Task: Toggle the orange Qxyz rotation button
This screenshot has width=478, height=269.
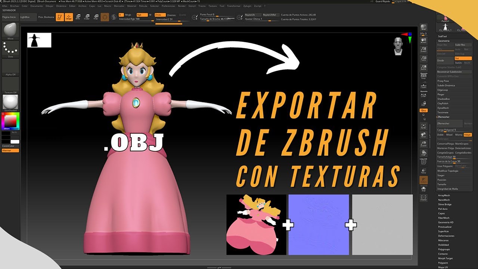Action: (423, 111)
